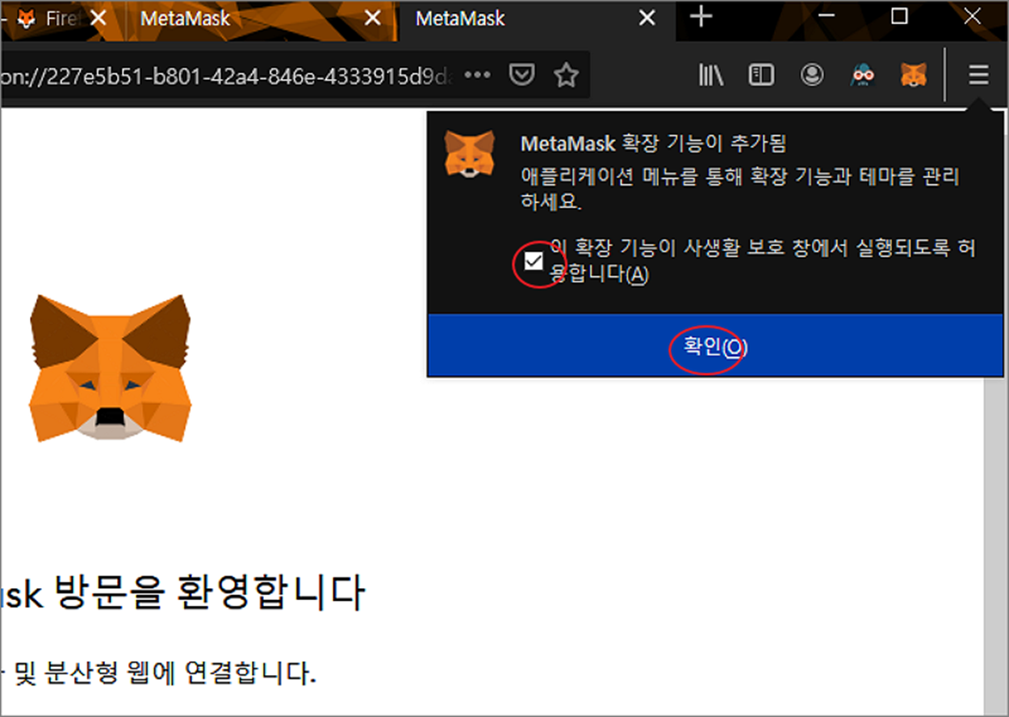
Task: Open a new tab with plus button
Action: pyautogui.click(x=702, y=17)
